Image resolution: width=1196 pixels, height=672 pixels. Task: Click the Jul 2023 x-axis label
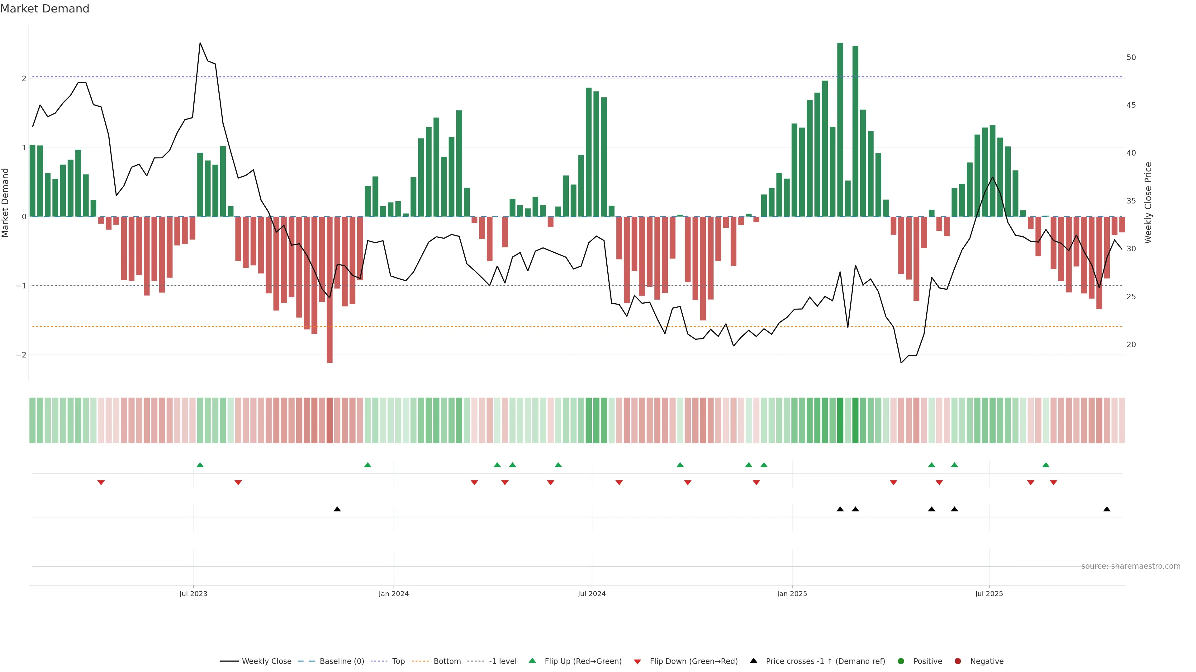[193, 594]
